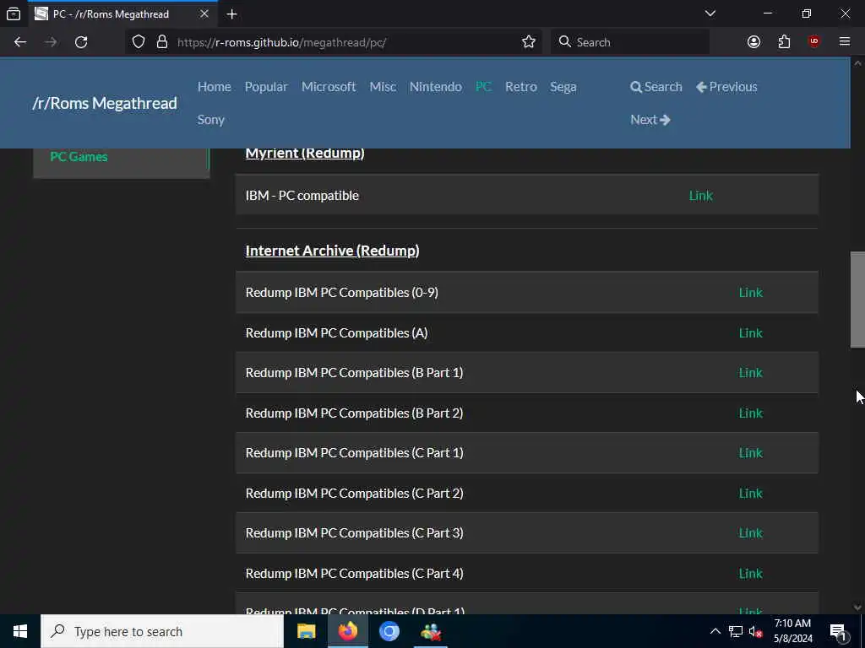Open Link for IBM - PC compatible
865x648 pixels.
(x=700, y=196)
